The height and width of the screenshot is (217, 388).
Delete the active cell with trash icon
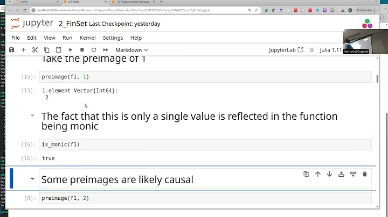click(365, 174)
